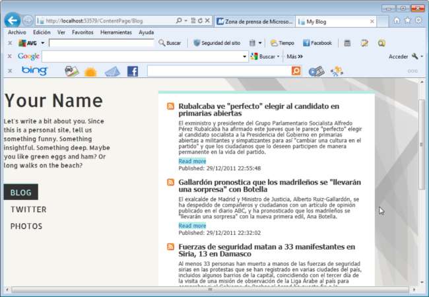The width and height of the screenshot is (429, 297).
Task: Click the AVG logo icon
Action: point(27,43)
